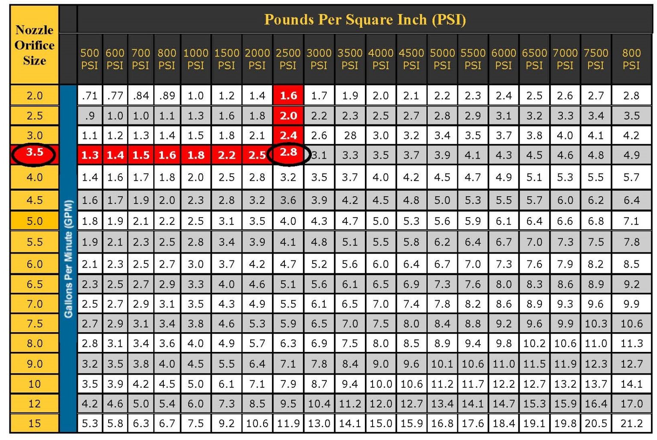Click the 5.0 nozzle size row label
The height and width of the screenshot is (440, 657).
coord(34,221)
